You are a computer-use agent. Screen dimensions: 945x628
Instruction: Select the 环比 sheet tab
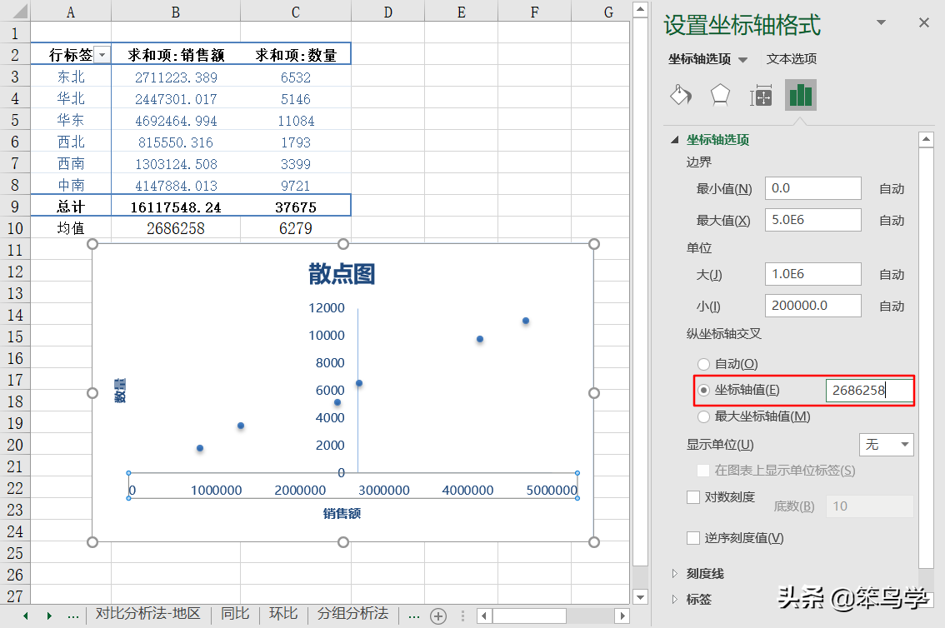click(283, 614)
